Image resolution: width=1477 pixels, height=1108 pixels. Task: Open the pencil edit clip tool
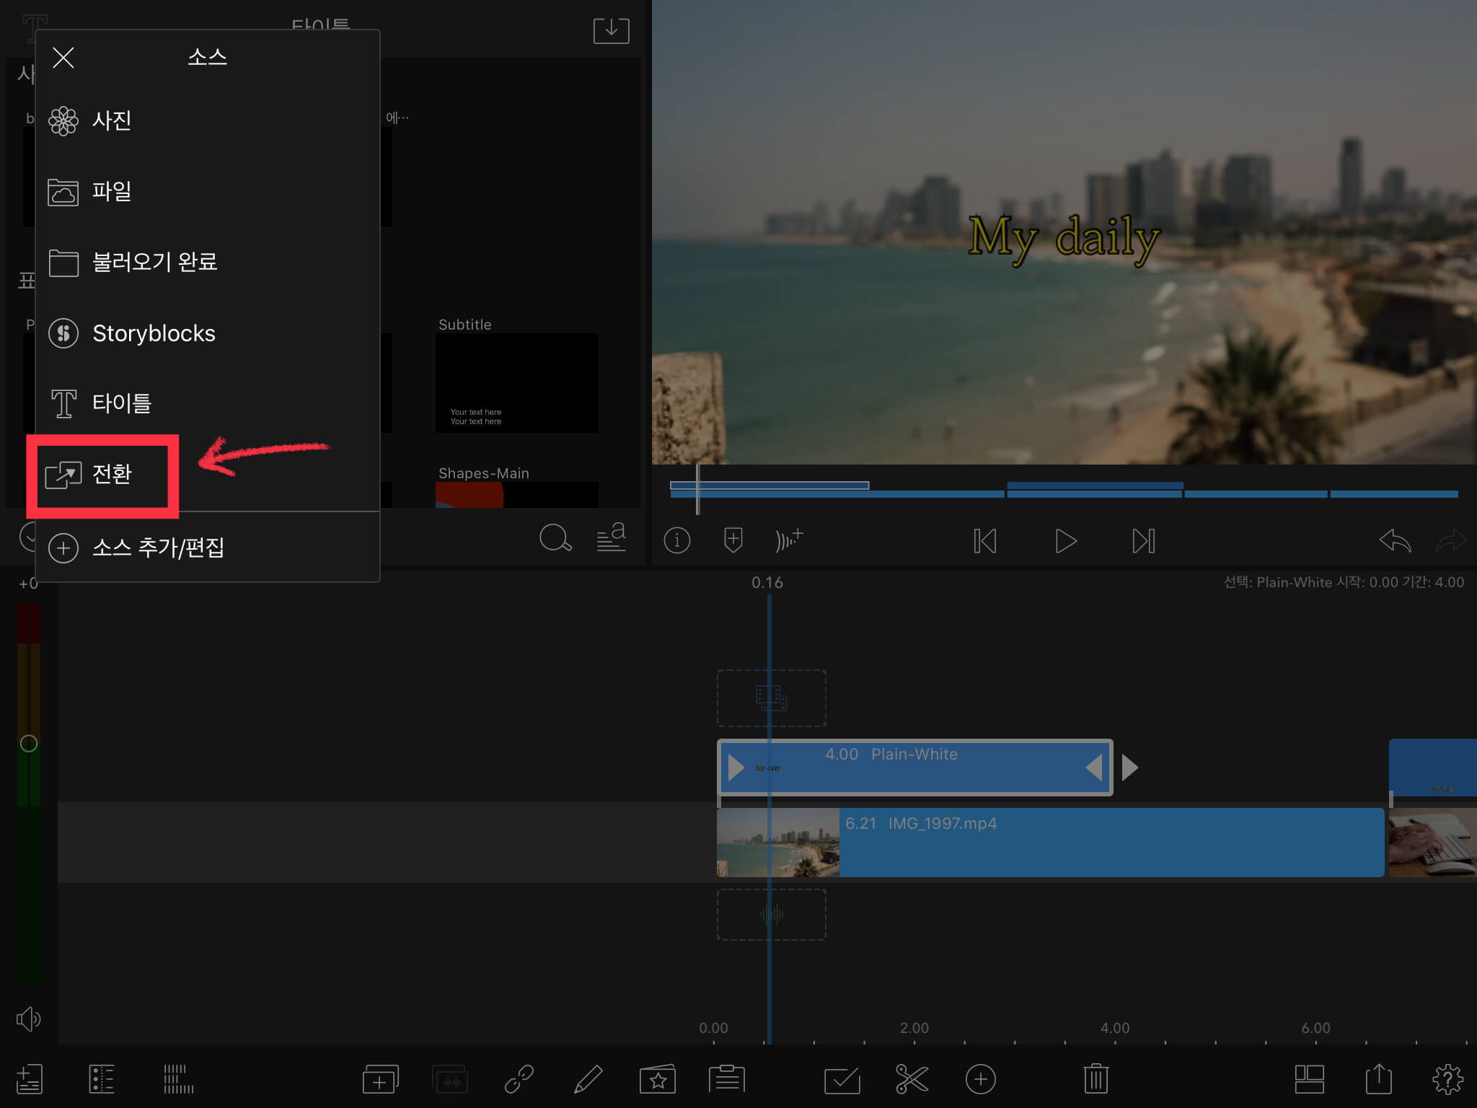(588, 1079)
